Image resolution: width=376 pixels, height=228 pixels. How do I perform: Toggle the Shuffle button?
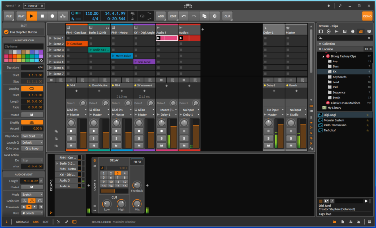point(32,122)
